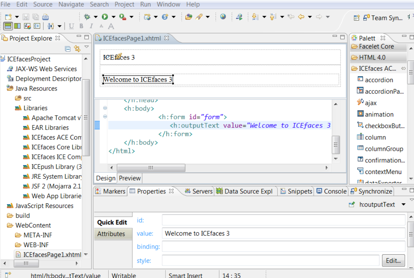Screen dimensions: 414x278
Task: Open the Navigate menu
Action: pos(71,4)
